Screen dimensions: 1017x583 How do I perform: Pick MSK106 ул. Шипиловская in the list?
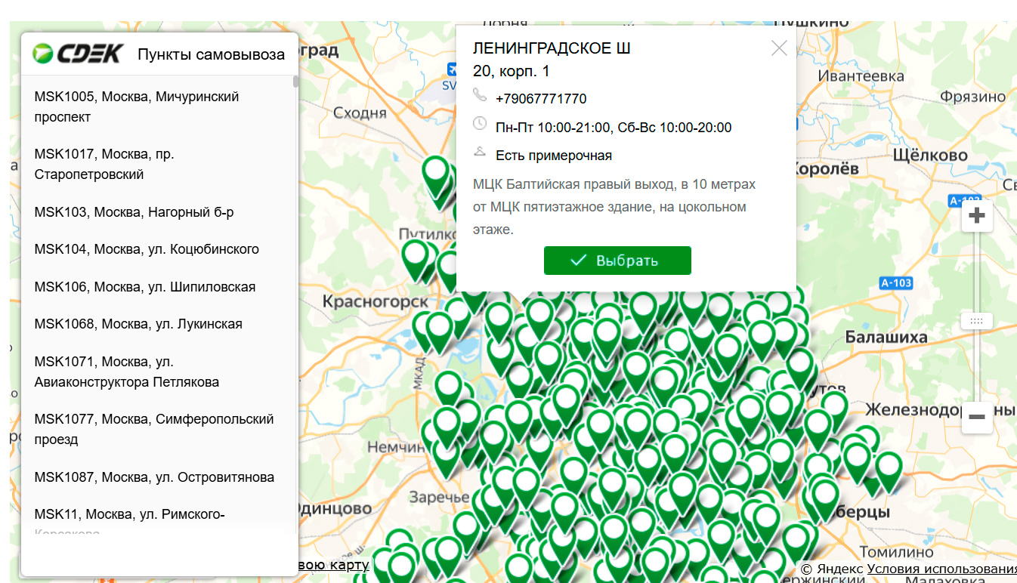145,287
